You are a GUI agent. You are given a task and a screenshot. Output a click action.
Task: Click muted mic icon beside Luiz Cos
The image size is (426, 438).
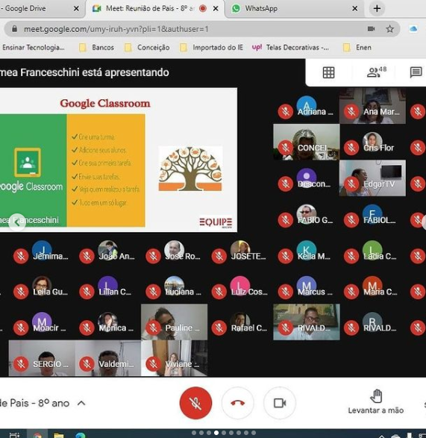pos(219,292)
